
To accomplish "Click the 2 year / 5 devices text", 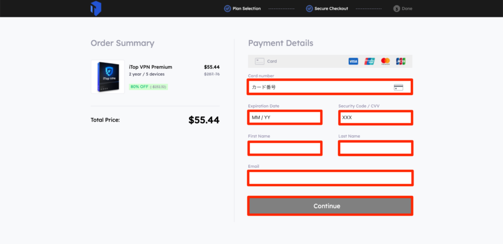I will pyautogui.click(x=146, y=74).
